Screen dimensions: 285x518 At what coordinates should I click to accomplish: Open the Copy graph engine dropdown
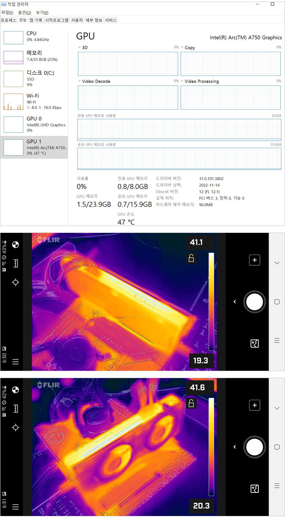click(182, 48)
